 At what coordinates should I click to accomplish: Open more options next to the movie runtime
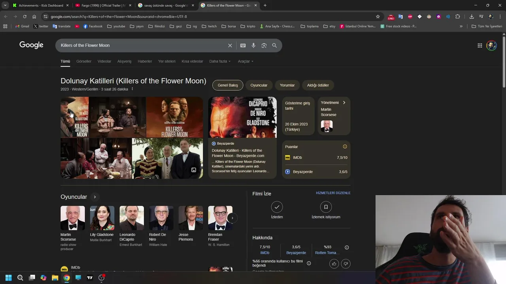[132, 89]
